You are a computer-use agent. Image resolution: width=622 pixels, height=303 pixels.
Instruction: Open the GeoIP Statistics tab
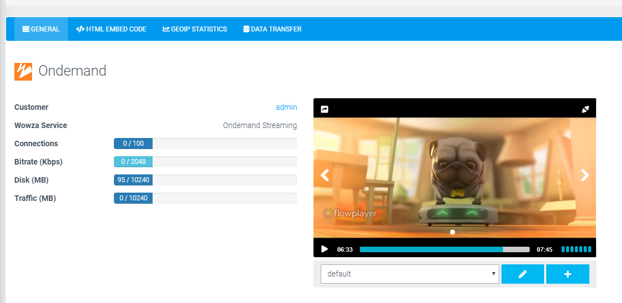coord(195,29)
